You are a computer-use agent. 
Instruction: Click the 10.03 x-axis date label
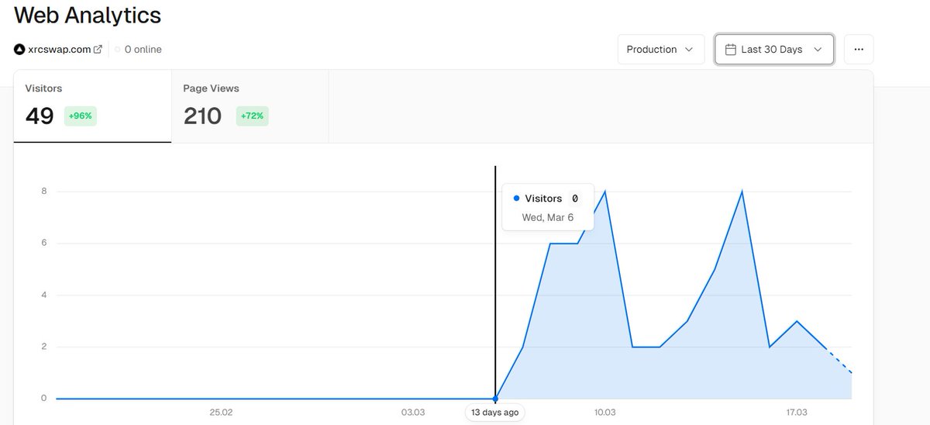[605, 413]
